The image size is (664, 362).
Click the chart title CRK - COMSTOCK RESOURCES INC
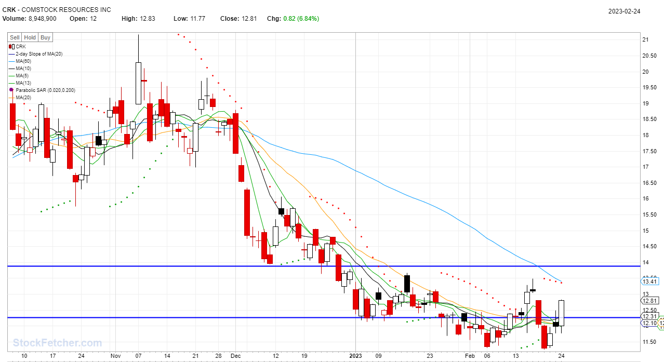point(57,10)
